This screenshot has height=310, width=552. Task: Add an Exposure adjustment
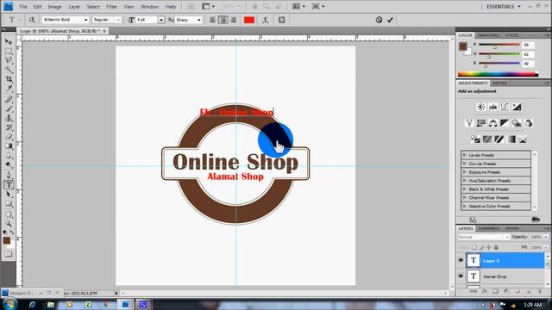click(x=517, y=107)
